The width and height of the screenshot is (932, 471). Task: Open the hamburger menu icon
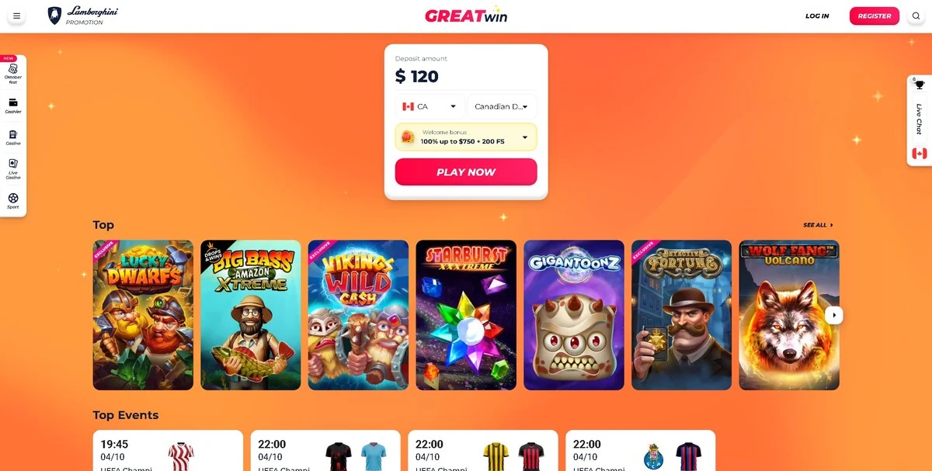pos(16,16)
